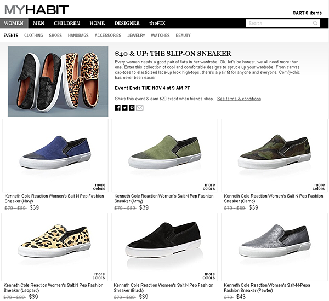Share event by email envelope icon
Image resolution: width=329 pixels, height=301 pixels.
point(139,108)
